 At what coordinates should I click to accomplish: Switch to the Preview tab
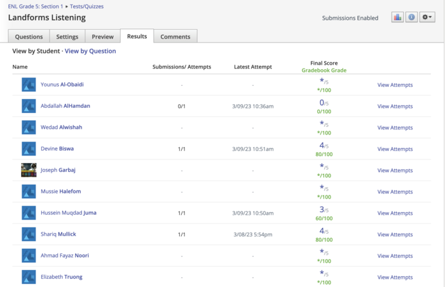(x=102, y=37)
